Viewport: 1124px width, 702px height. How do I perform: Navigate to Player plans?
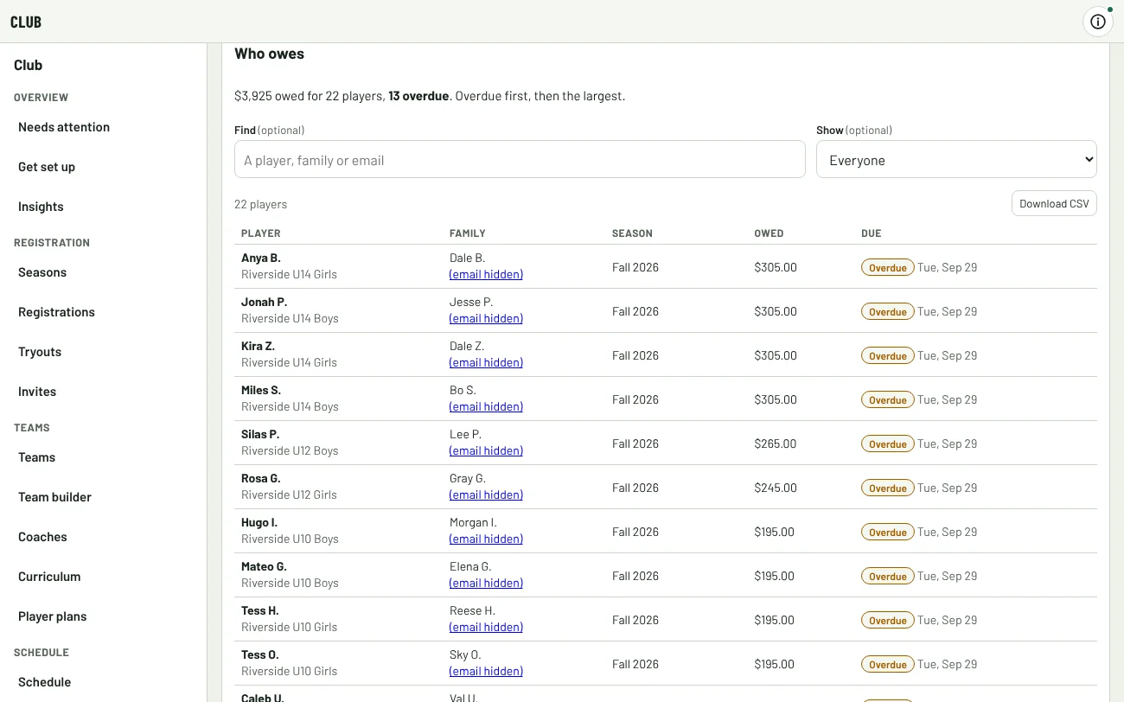pyautogui.click(x=53, y=616)
